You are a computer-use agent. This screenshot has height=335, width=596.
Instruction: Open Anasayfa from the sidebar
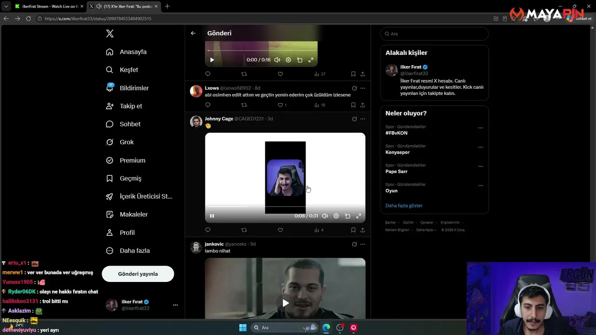pos(126,52)
